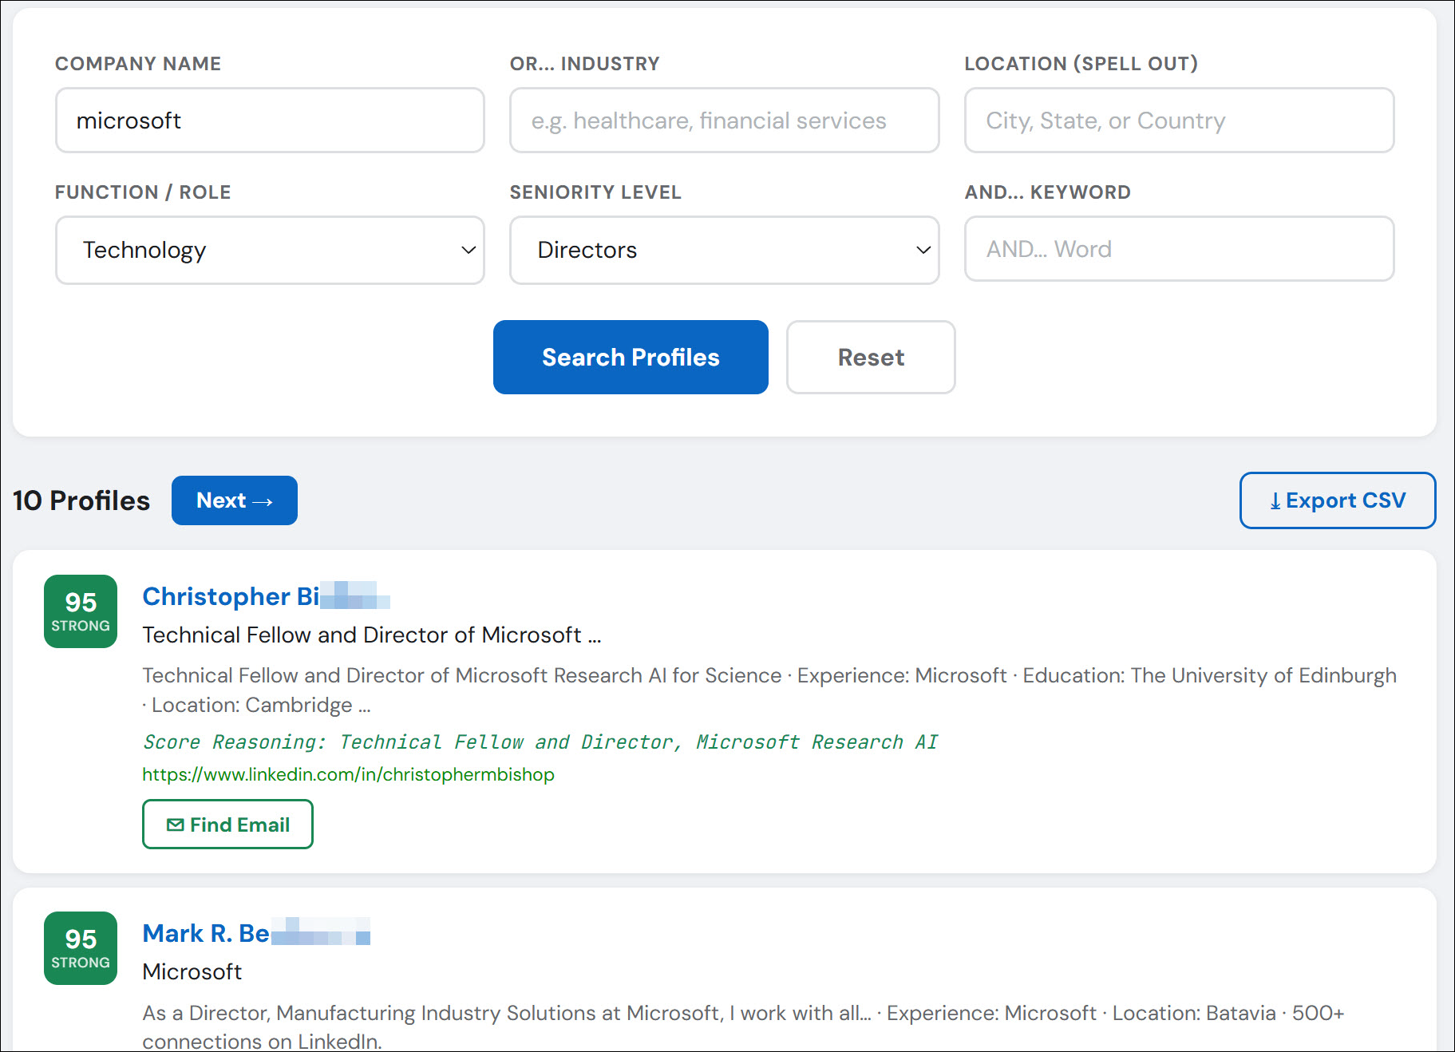The image size is (1455, 1052).
Task: Click the 'OR... INDUSTRY' label
Action: point(585,64)
